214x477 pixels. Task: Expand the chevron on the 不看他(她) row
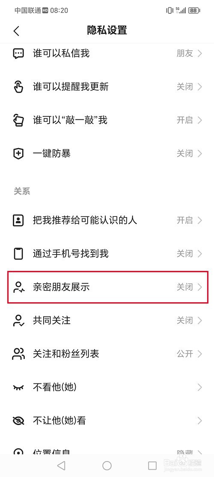[x=200, y=387]
